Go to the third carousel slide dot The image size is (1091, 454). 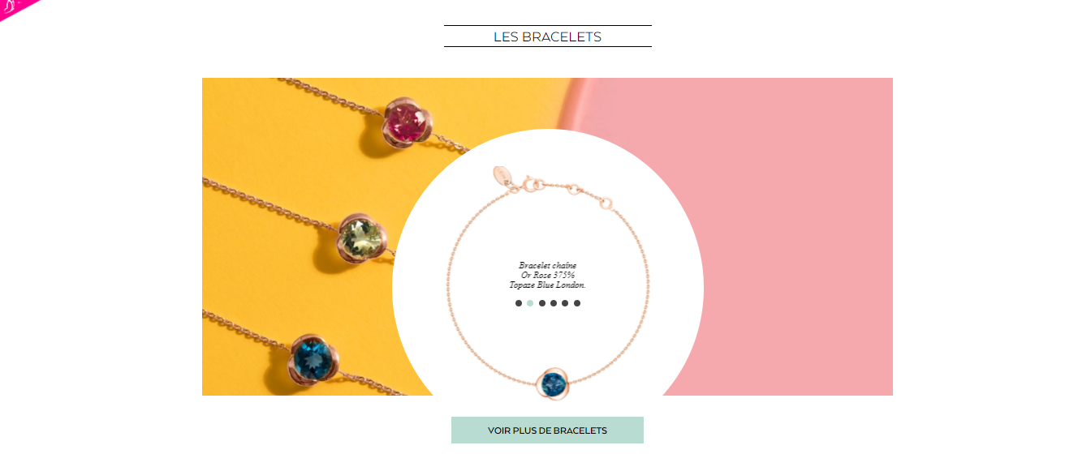(x=542, y=303)
